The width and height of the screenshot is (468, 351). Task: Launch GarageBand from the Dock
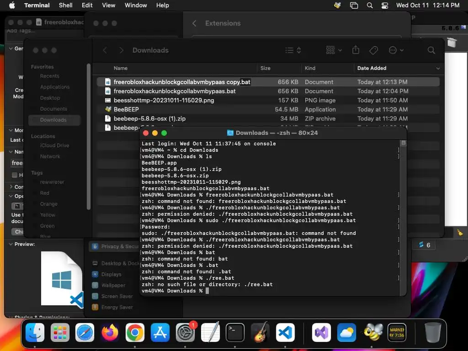260,332
